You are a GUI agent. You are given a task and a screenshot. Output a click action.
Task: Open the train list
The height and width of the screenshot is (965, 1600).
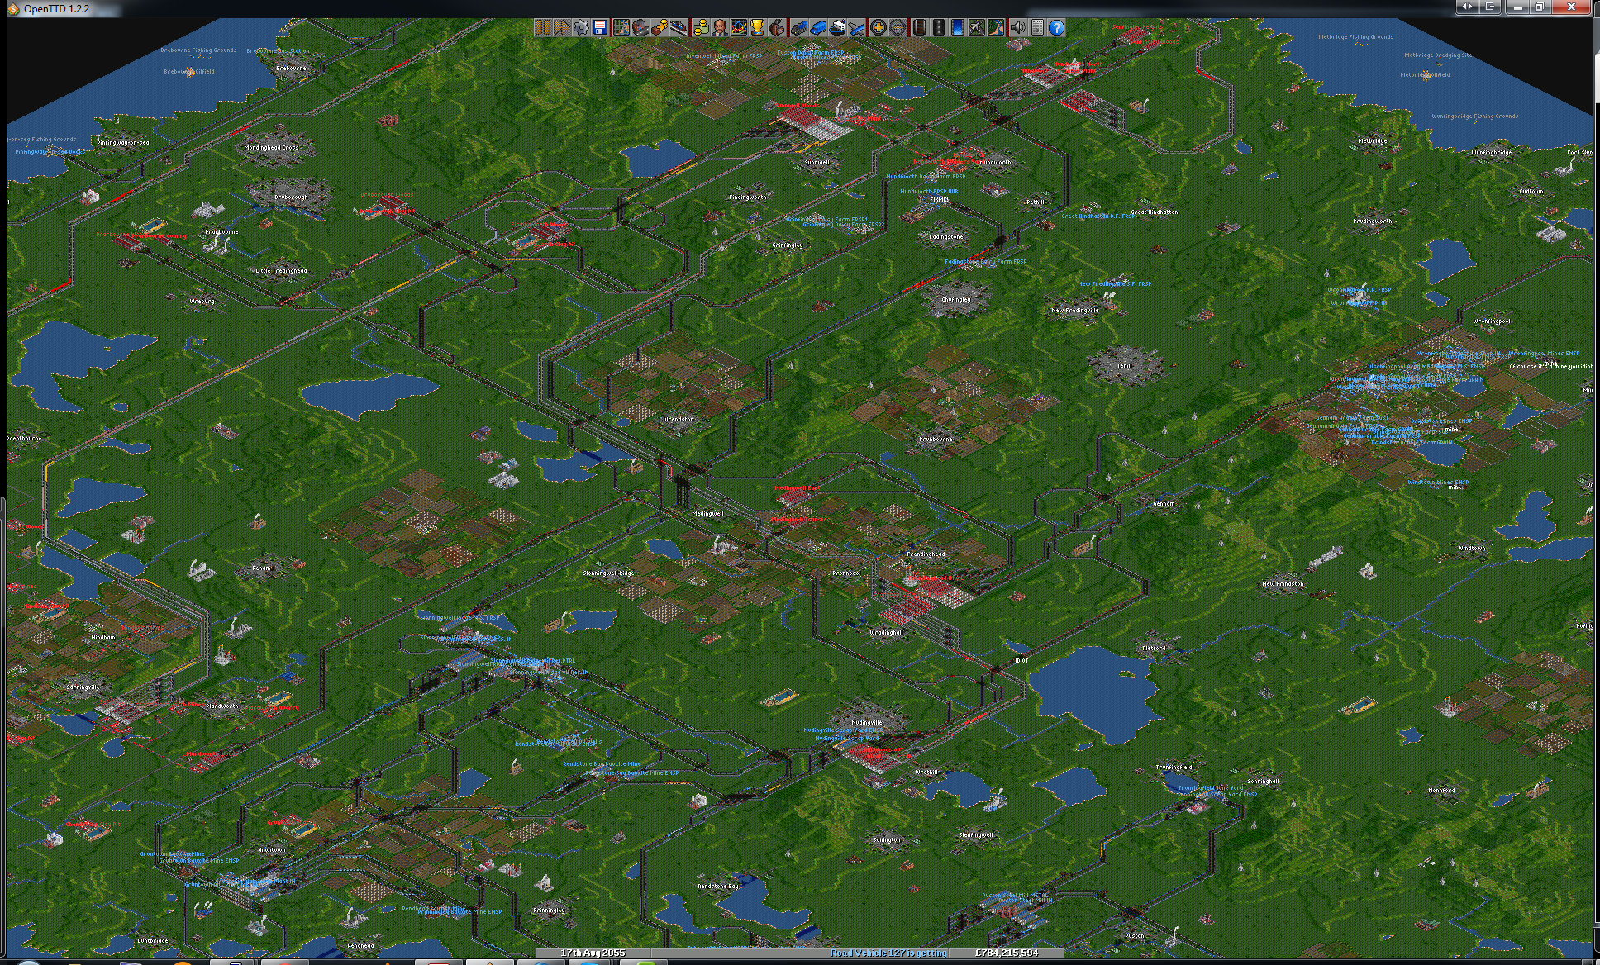[x=799, y=27]
